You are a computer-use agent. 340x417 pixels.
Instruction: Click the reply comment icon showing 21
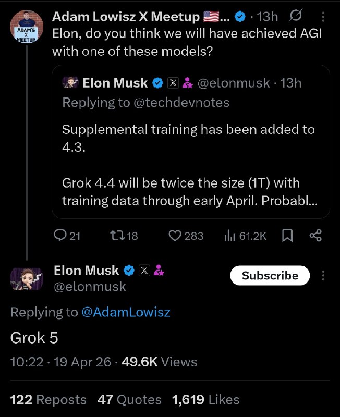(x=60, y=236)
